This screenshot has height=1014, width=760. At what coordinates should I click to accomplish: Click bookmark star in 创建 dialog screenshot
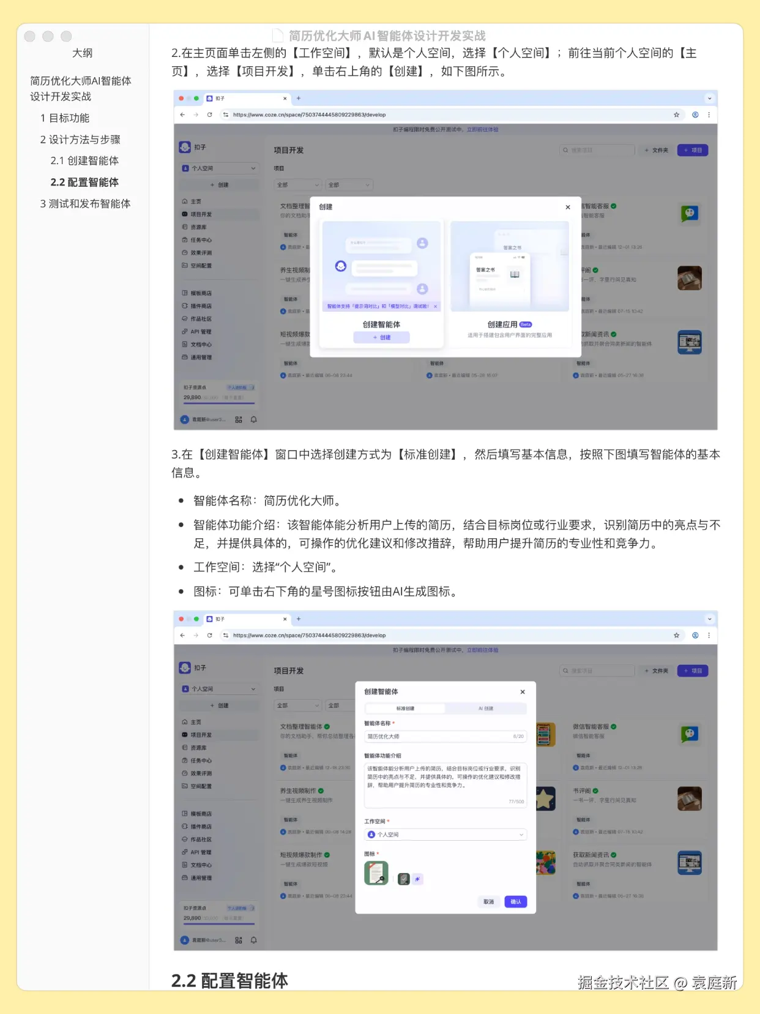(676, 115)
